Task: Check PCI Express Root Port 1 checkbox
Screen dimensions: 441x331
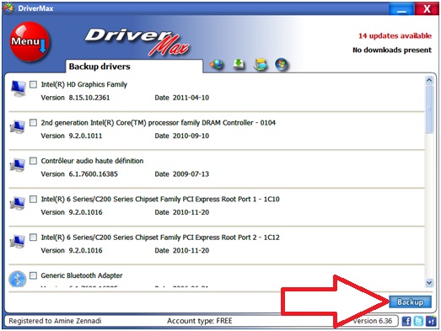Action: coord(33,199)
